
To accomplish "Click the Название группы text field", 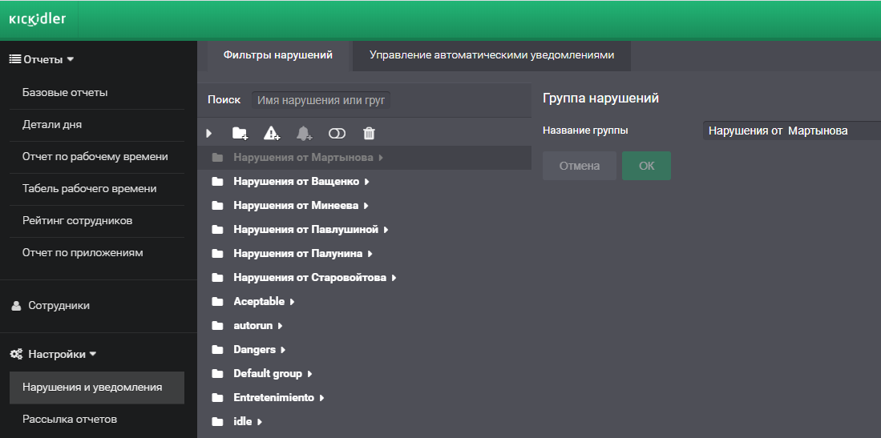I will tap(790, 131).
